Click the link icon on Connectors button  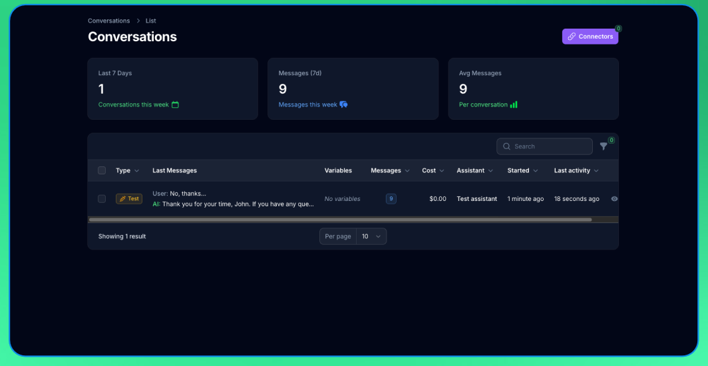pyautogui.click(x=572, y=37)
